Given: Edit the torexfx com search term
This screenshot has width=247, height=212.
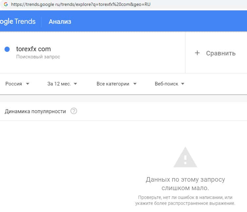Looking at the screenshot, I should click(x=33, y=49).
